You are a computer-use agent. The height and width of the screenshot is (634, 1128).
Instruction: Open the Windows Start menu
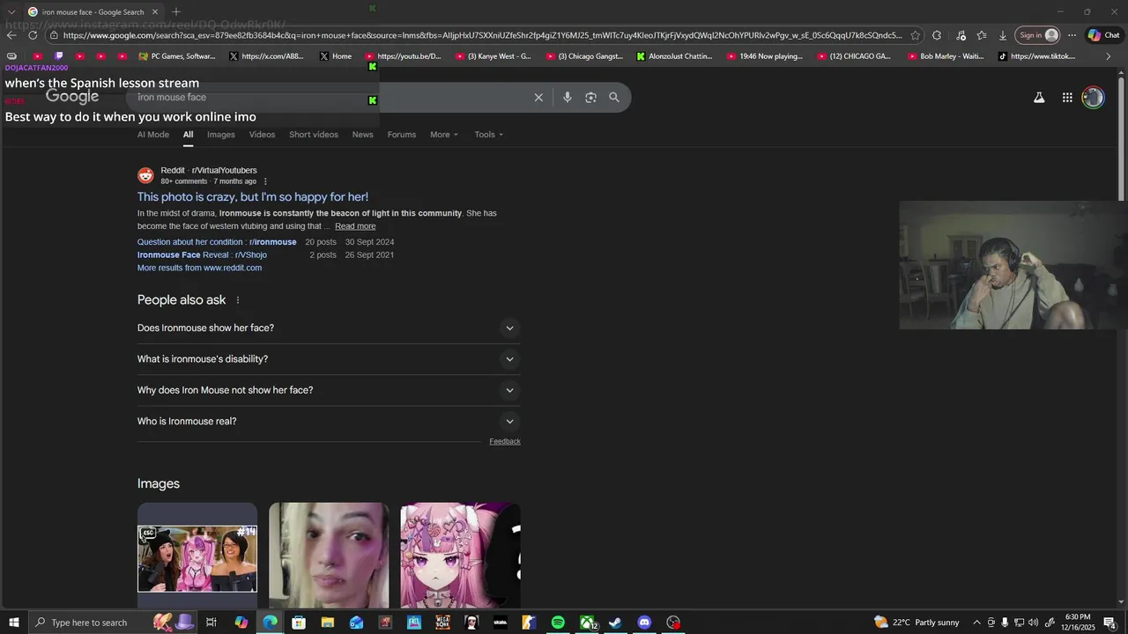(x=13, y=623)
